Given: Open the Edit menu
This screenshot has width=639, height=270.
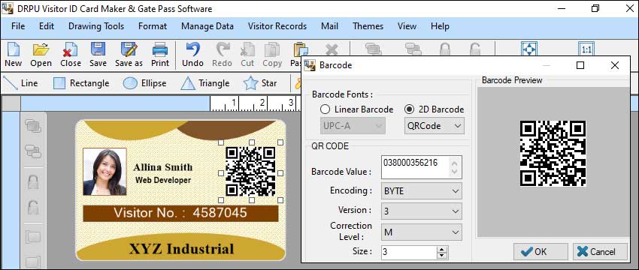Looking at the screenshot, I should (x=47, y=26).
